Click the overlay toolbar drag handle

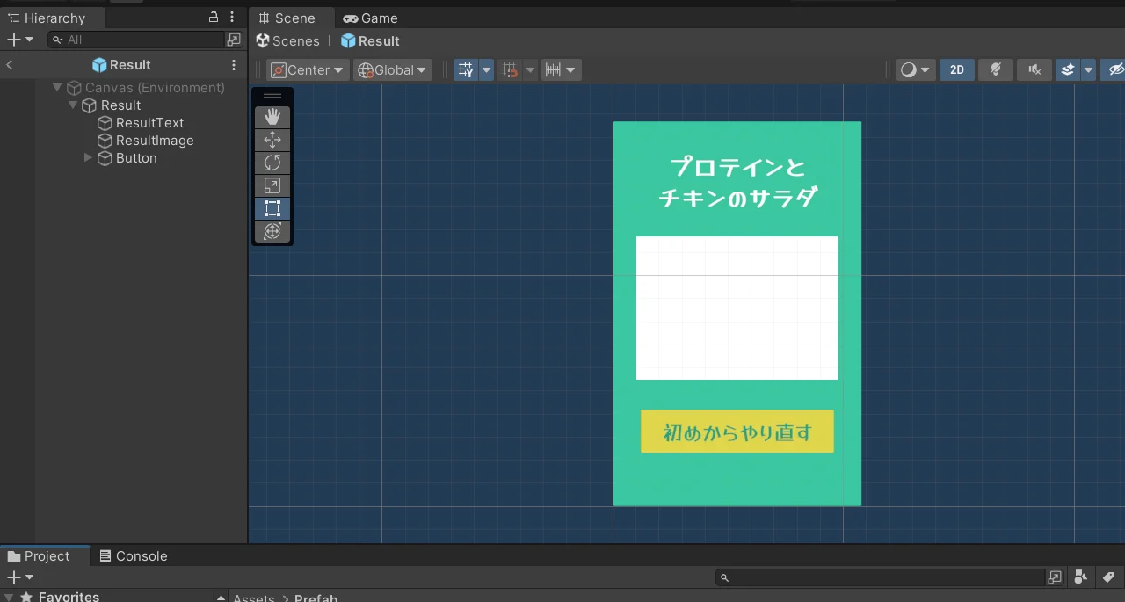272,96
